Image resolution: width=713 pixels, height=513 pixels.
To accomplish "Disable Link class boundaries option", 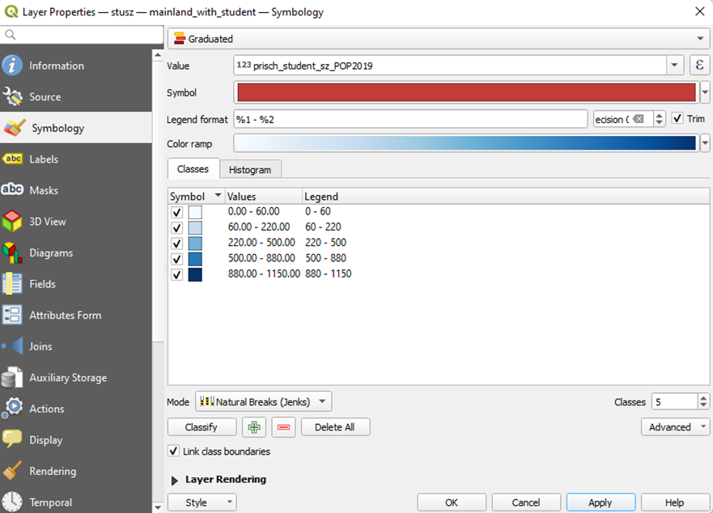I will [x=173, y=452].
